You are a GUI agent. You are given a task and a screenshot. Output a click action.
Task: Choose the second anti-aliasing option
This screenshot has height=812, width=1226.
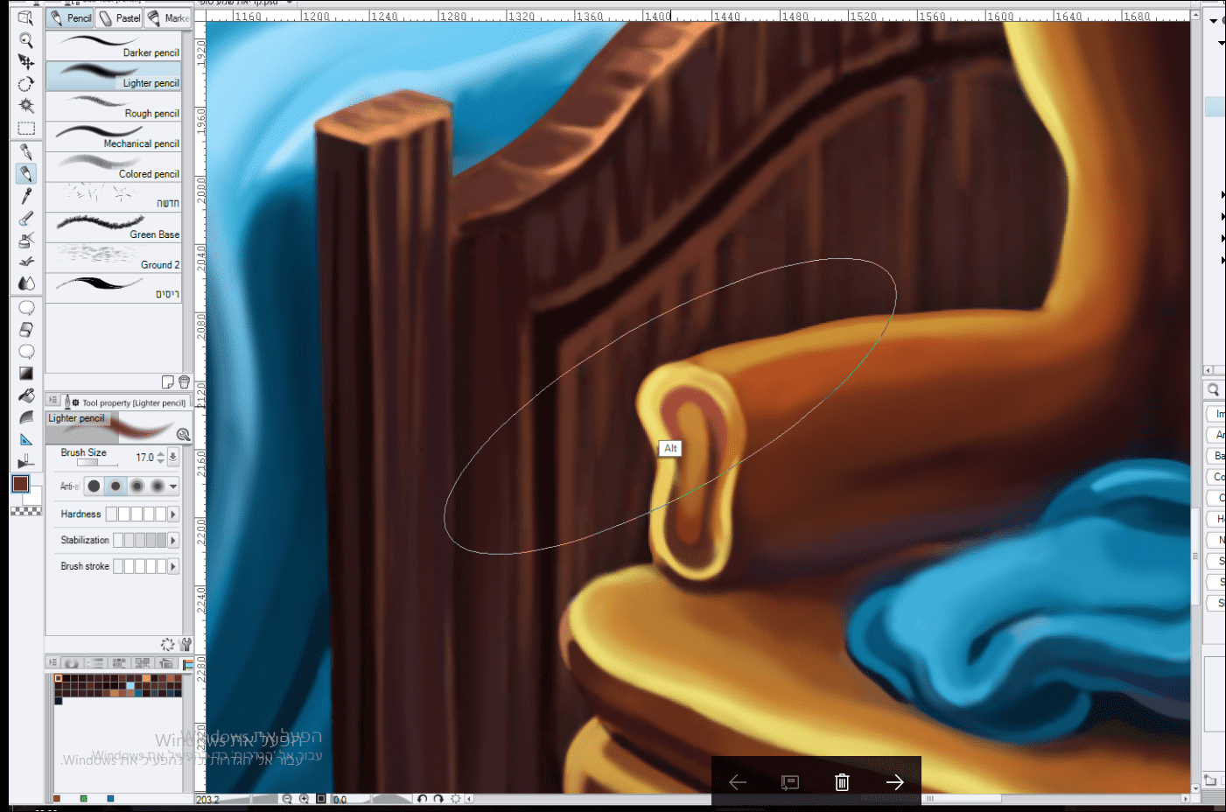pos(116,486)
